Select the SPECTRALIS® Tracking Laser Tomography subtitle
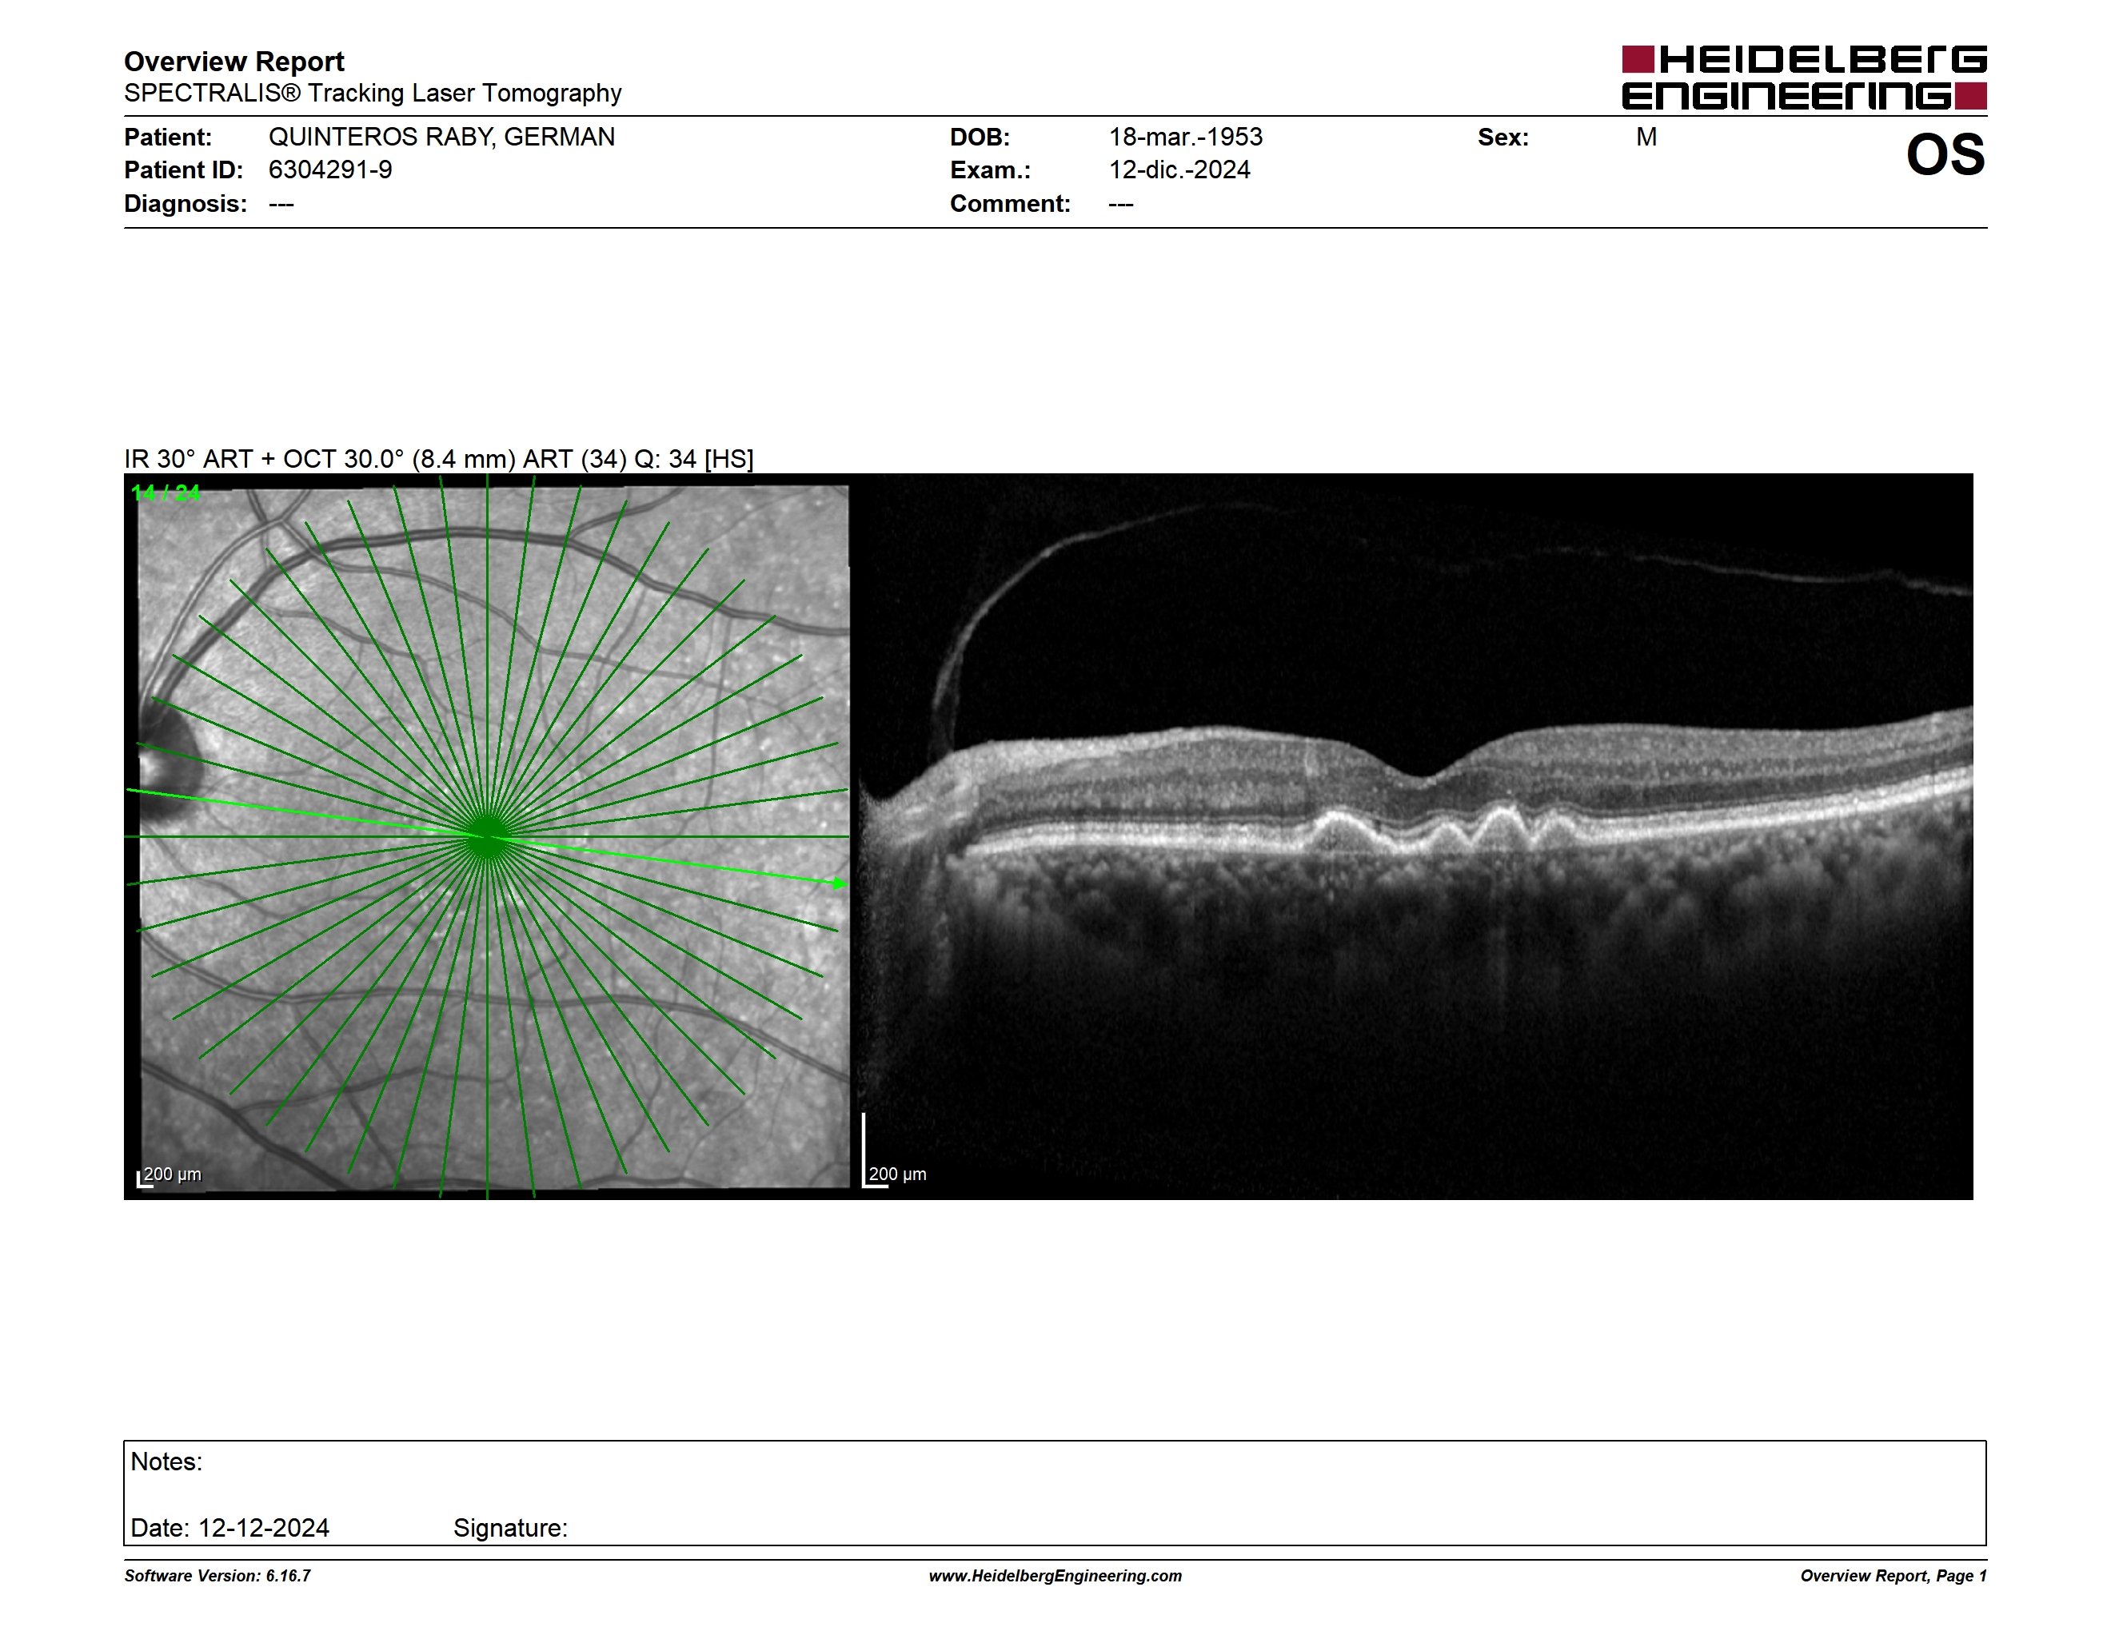2111x1631 pixels. (x=372, y=93)
